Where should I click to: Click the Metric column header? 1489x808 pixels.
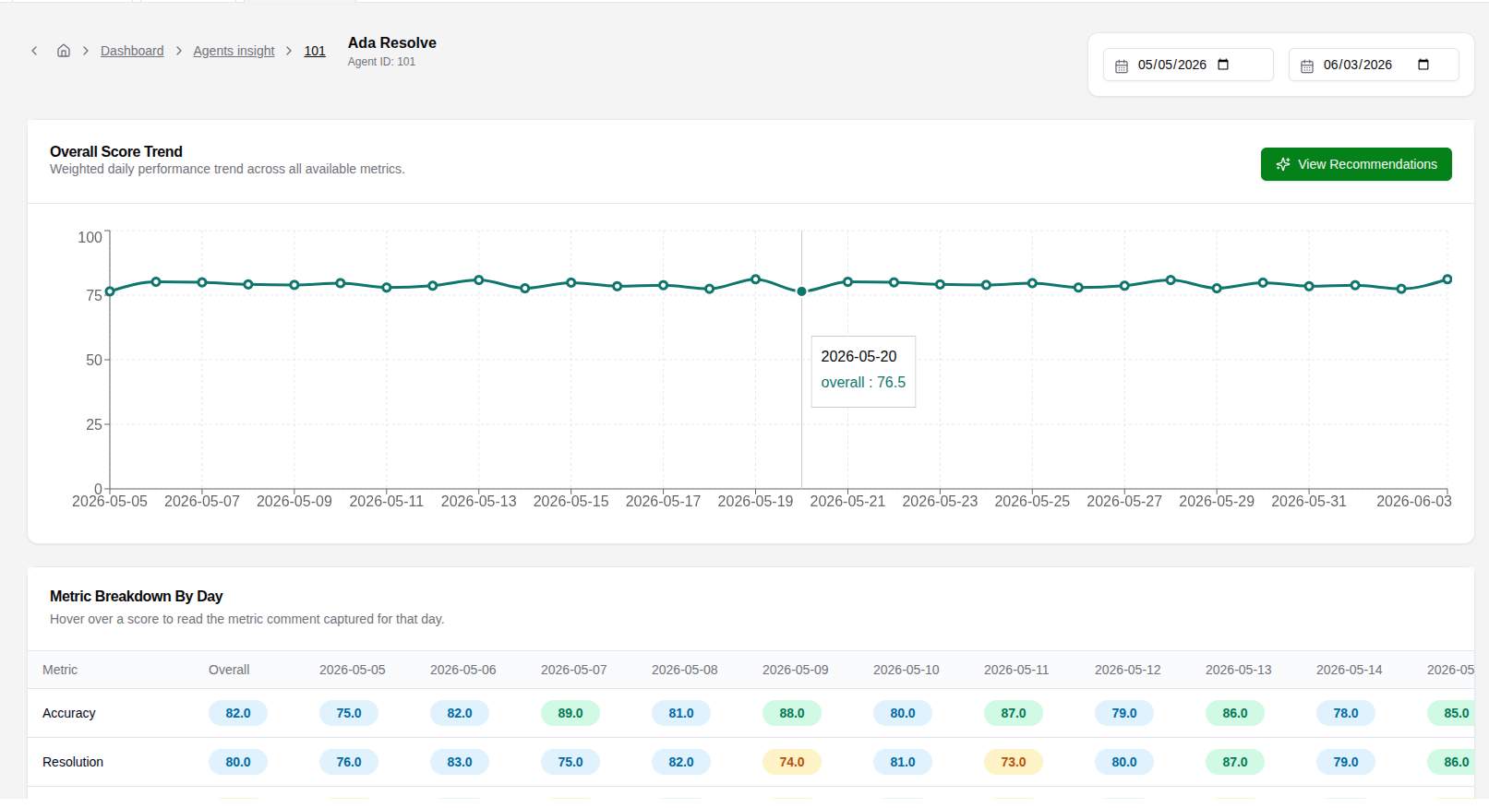[x=60, y=670]
